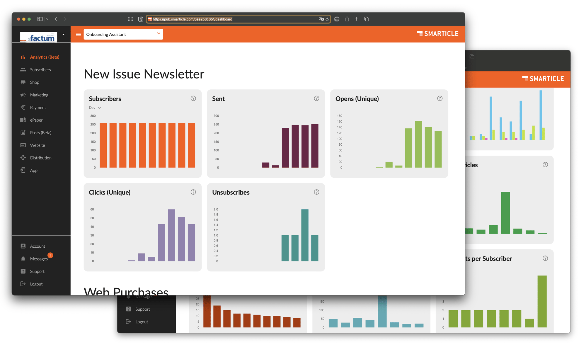Click the translate icon in address bar
The image size is (586, 347).
pyautogui.click(x=321, y=19)
